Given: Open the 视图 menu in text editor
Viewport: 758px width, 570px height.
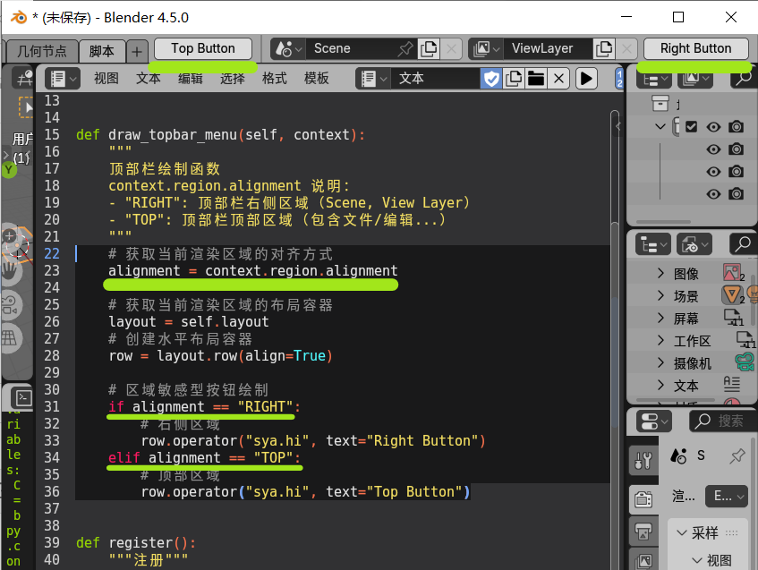Looking at the screenshot, I should (x=106, y=79).
